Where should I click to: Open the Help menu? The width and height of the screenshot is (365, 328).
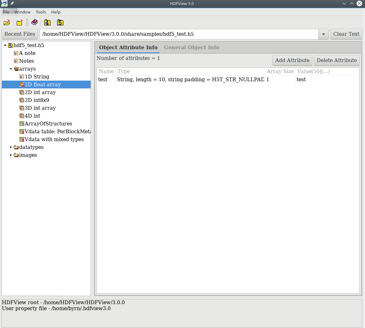click(x=56, y=12)
